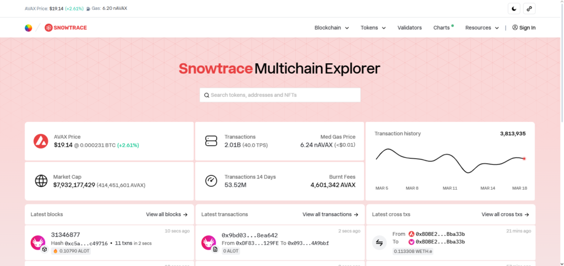Open block hash 0xc5a...c49716
Screen dimensions: 564x266
[x=86, y=243]
